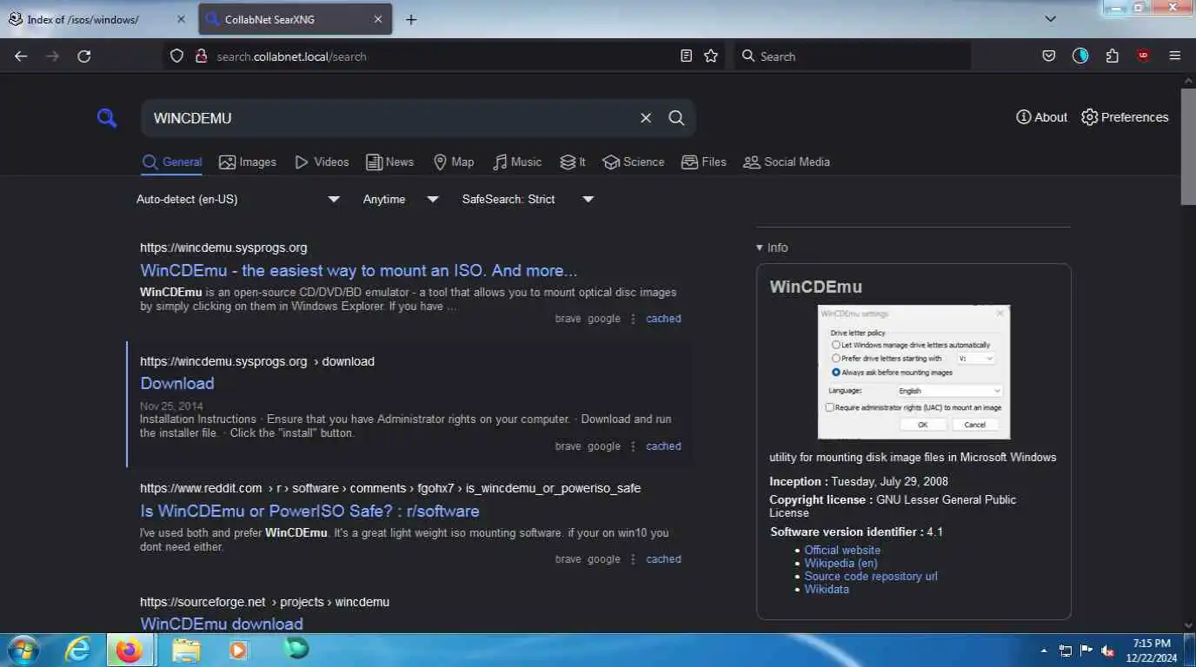Click the muted volume tray icon
This screenshot has width=1196, height=667.
(x=1108, y=650)
